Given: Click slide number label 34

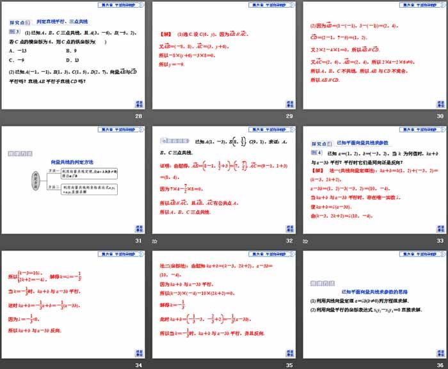Looking at the screenshot, I should click(139, 365).
